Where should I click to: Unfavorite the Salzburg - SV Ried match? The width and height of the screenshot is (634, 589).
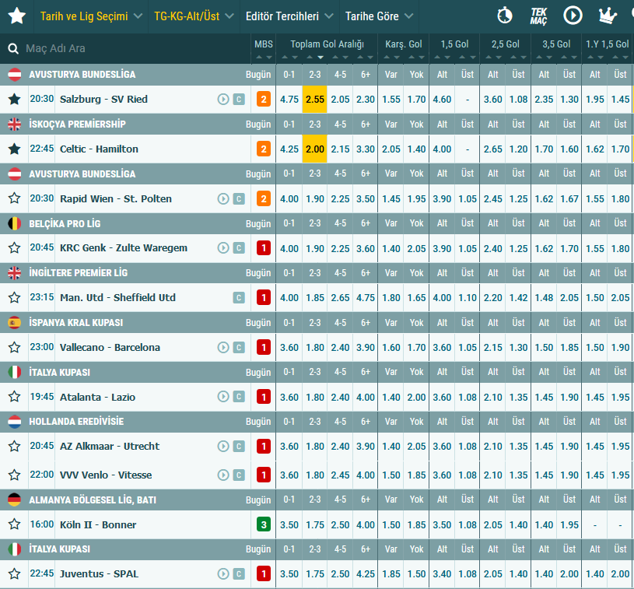pos(15,99)
